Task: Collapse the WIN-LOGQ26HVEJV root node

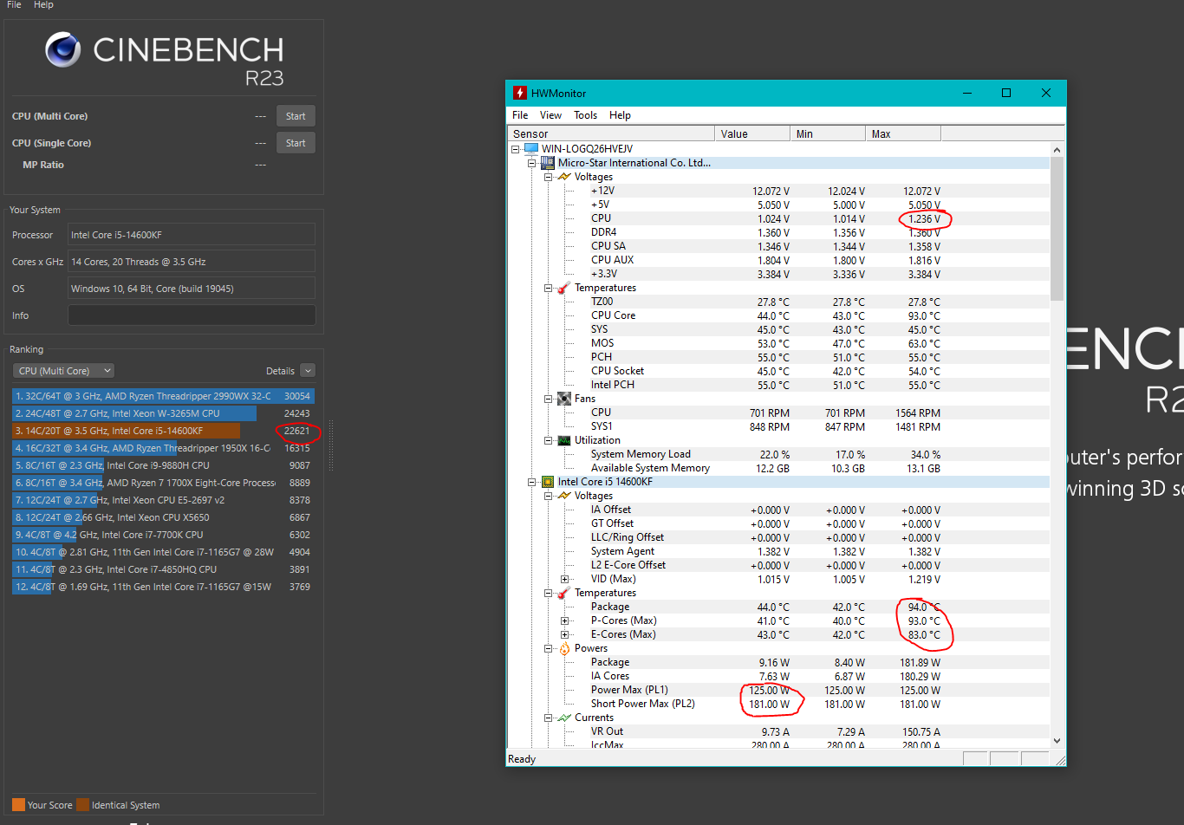Action: pos(516,149)
